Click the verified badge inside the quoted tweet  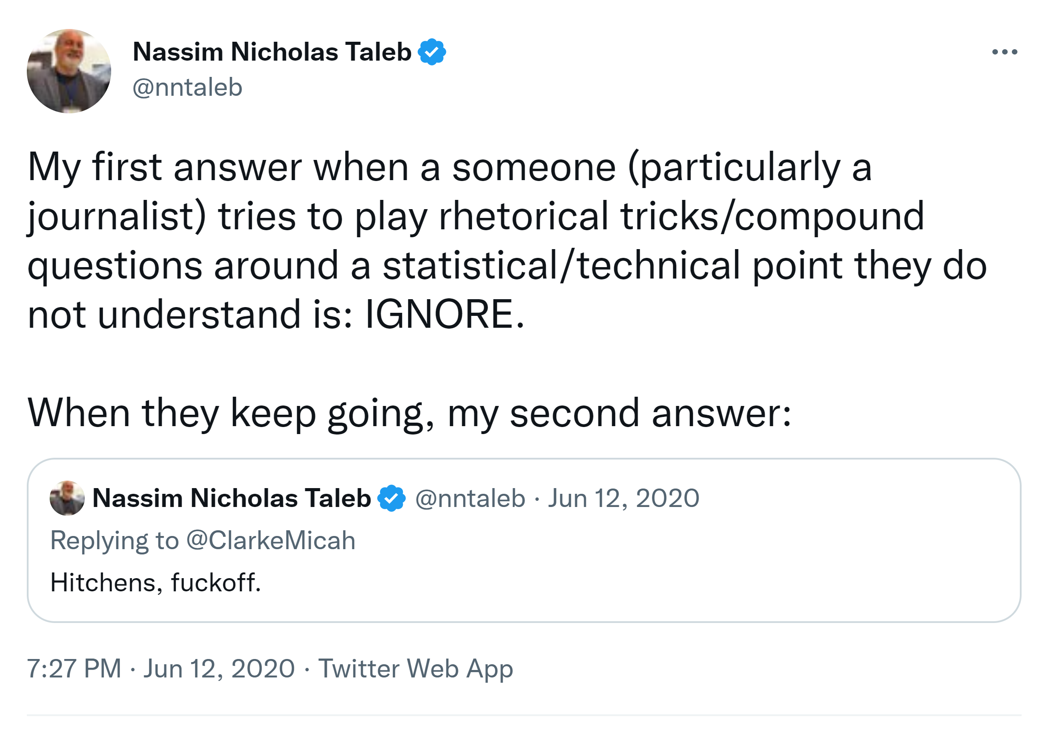click(391, 498)
